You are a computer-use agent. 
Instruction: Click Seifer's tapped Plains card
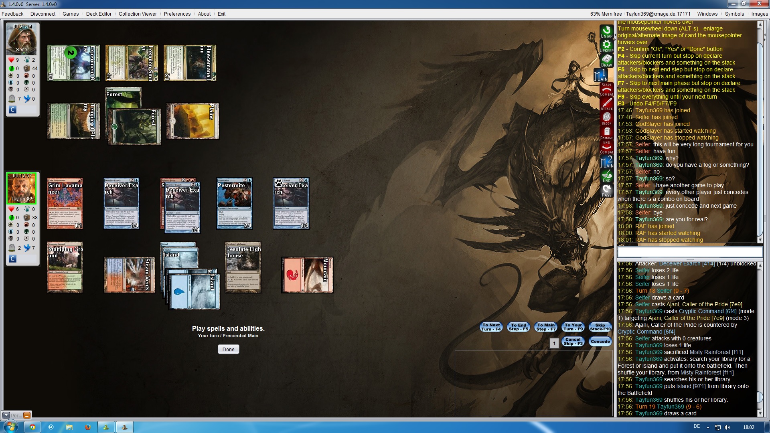(192, 121)
